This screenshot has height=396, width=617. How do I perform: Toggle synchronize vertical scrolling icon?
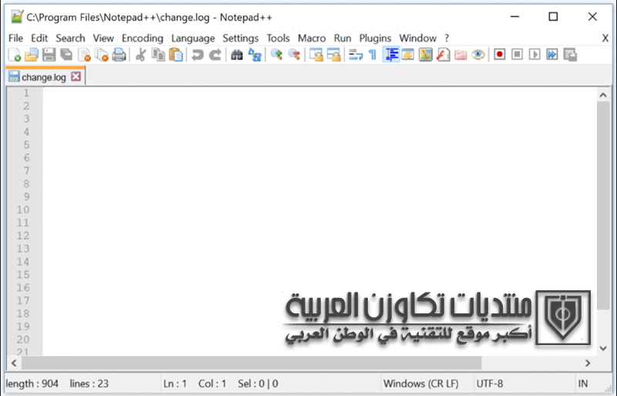pos(316,55)
